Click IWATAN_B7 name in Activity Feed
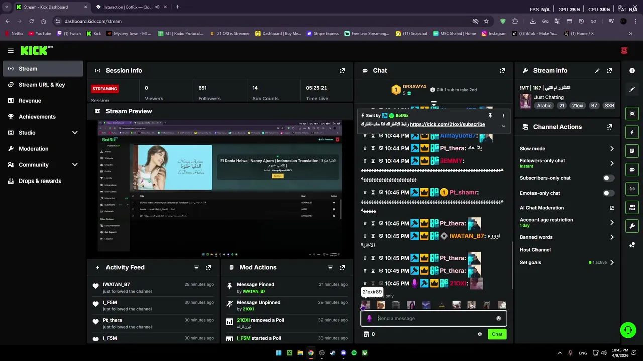This screenshot has width=643, height=361. pos(116,285)
